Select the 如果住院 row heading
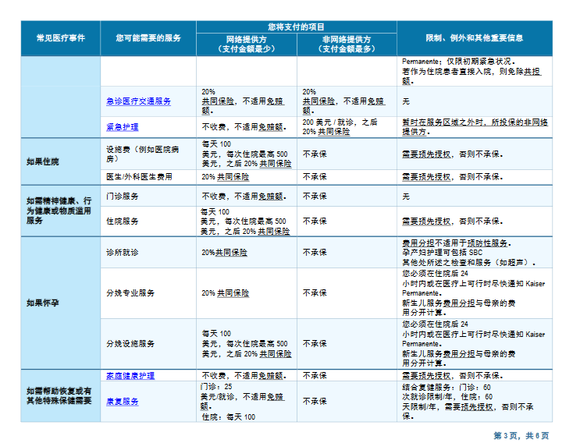The height and width of the screenshot is (443, 580). 42,162
